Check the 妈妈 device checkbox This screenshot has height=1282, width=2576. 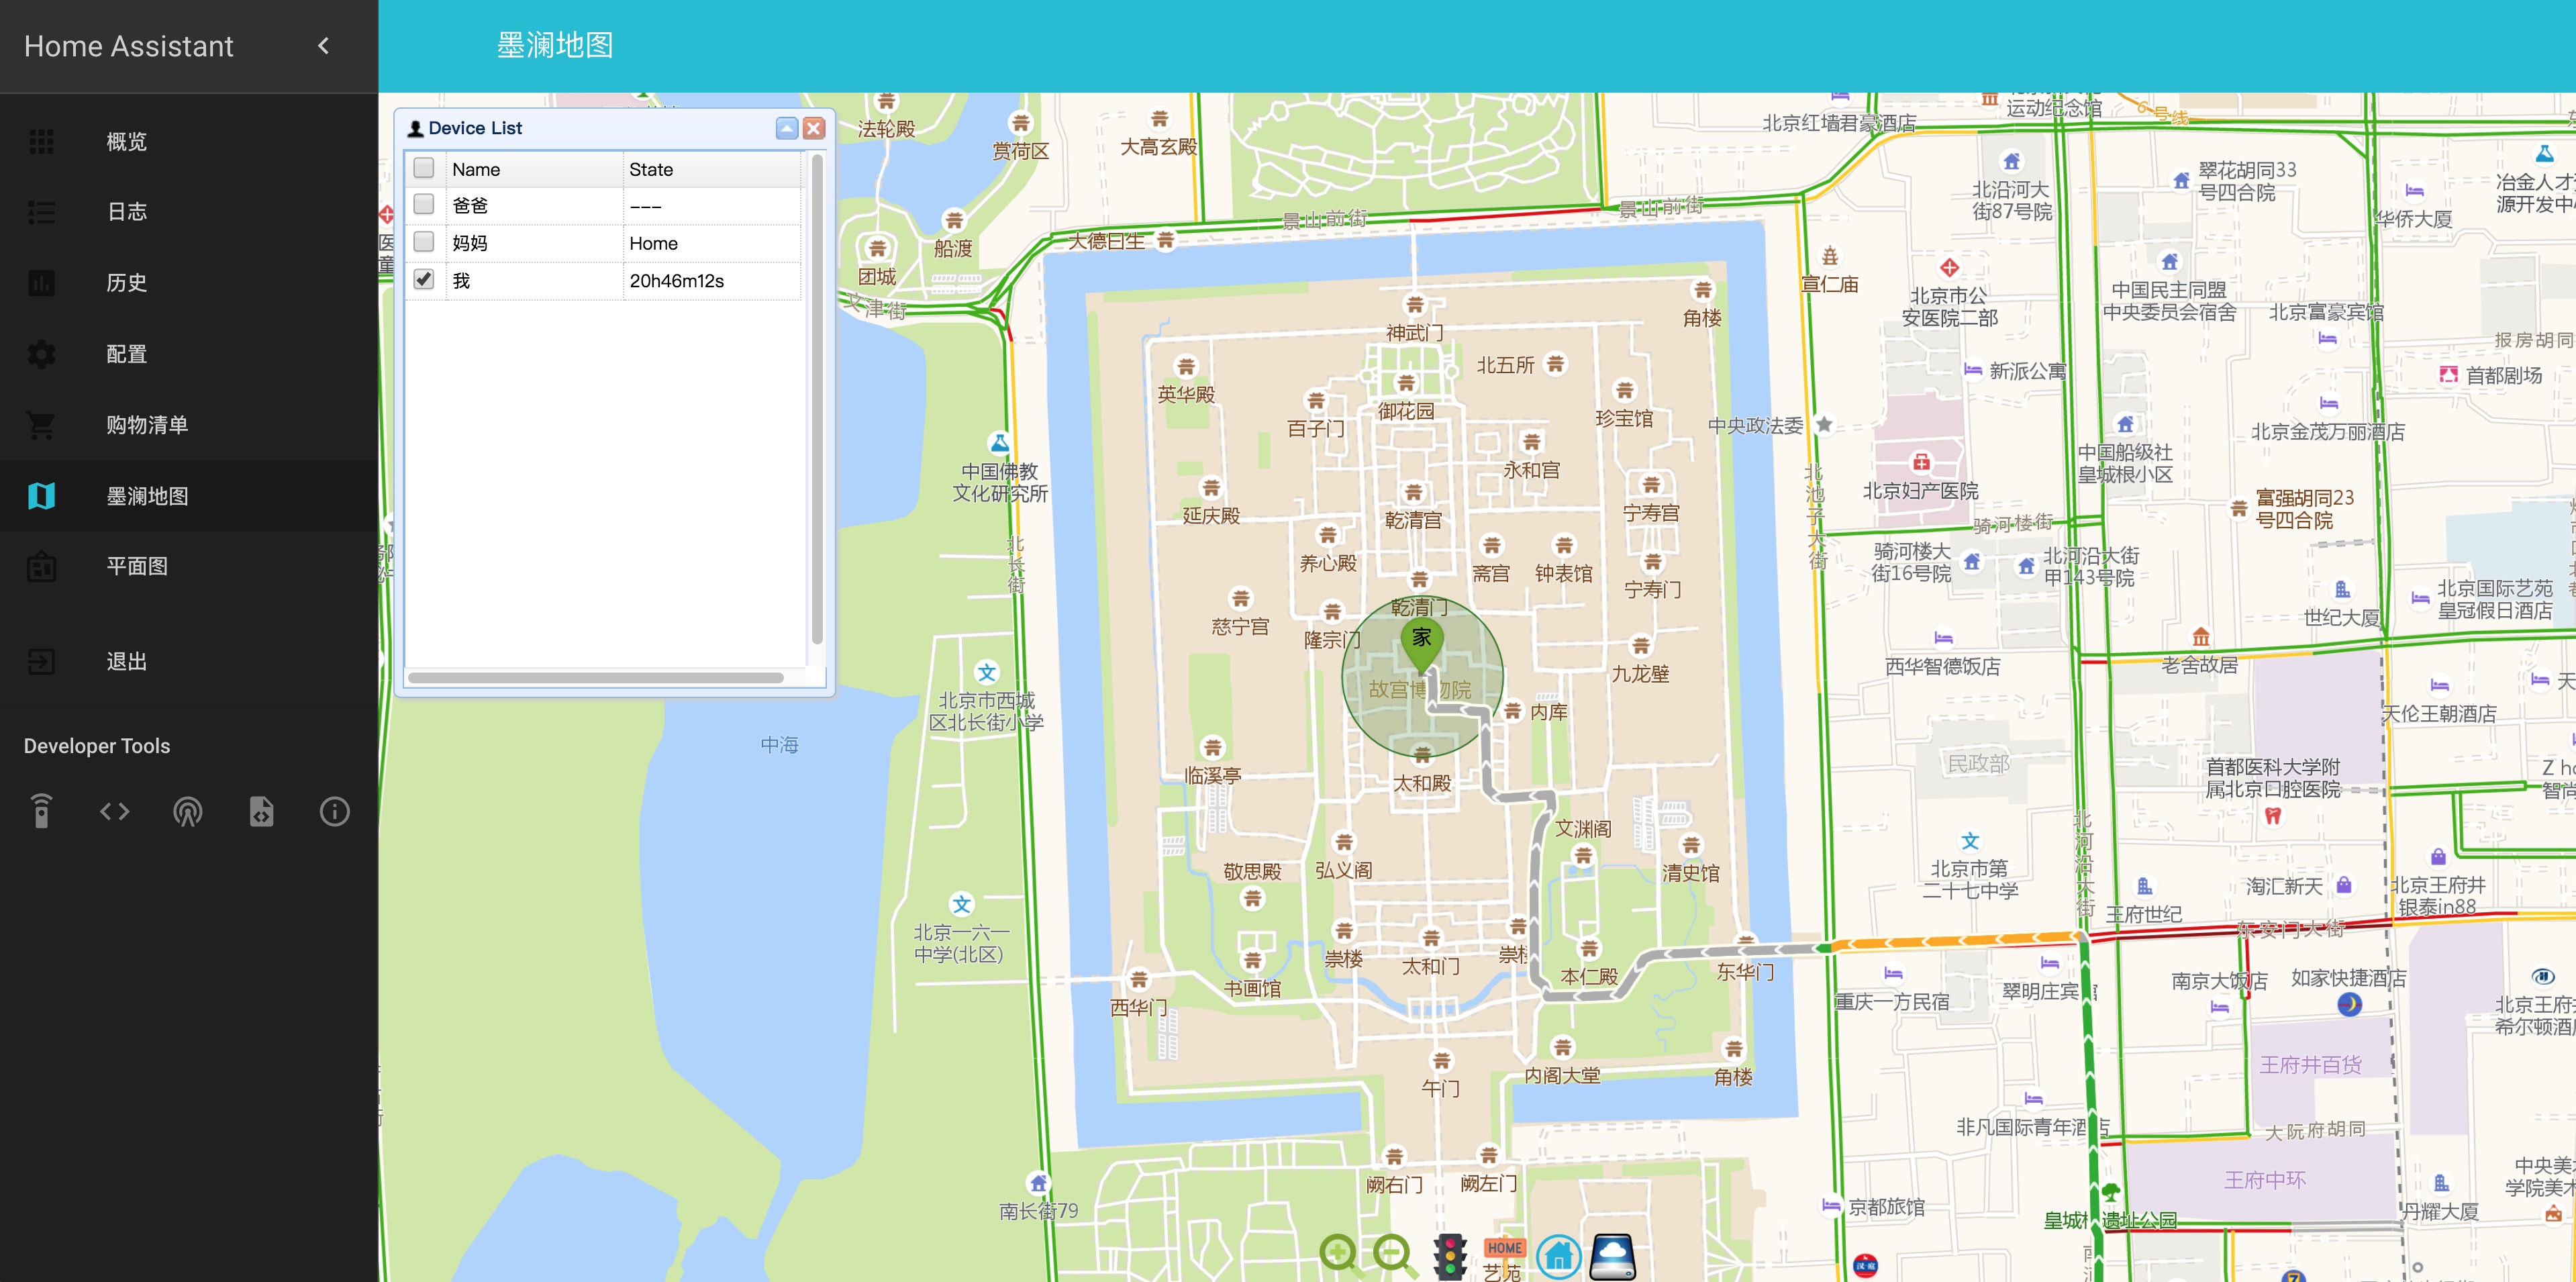tap(424, 242)
